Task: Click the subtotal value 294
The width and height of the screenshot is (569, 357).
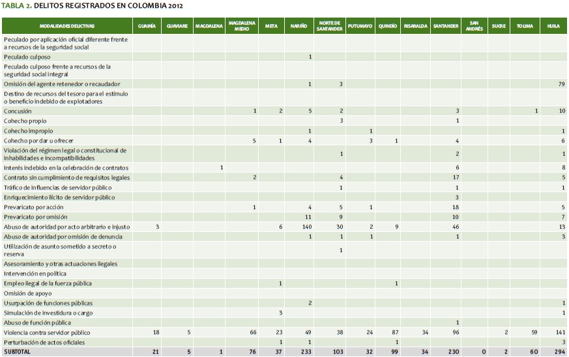Action: click(x=559, y=352)
